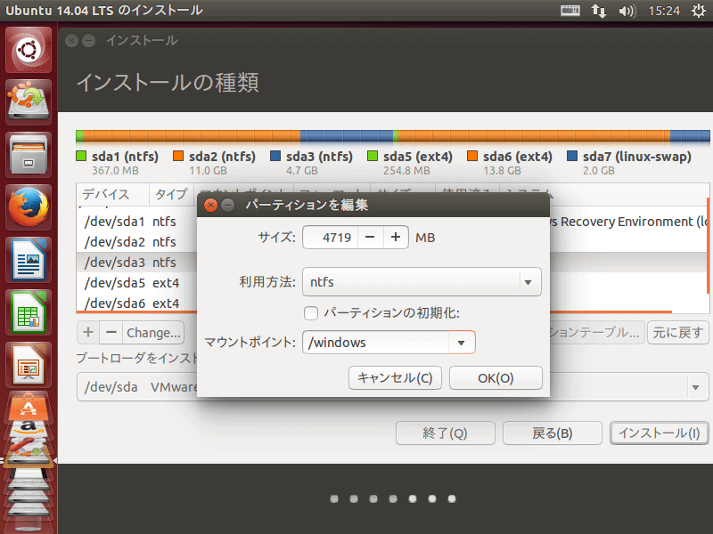Click the 元に戻す revert button
Viewport: 713px width, 534px height.
[678, 332]
